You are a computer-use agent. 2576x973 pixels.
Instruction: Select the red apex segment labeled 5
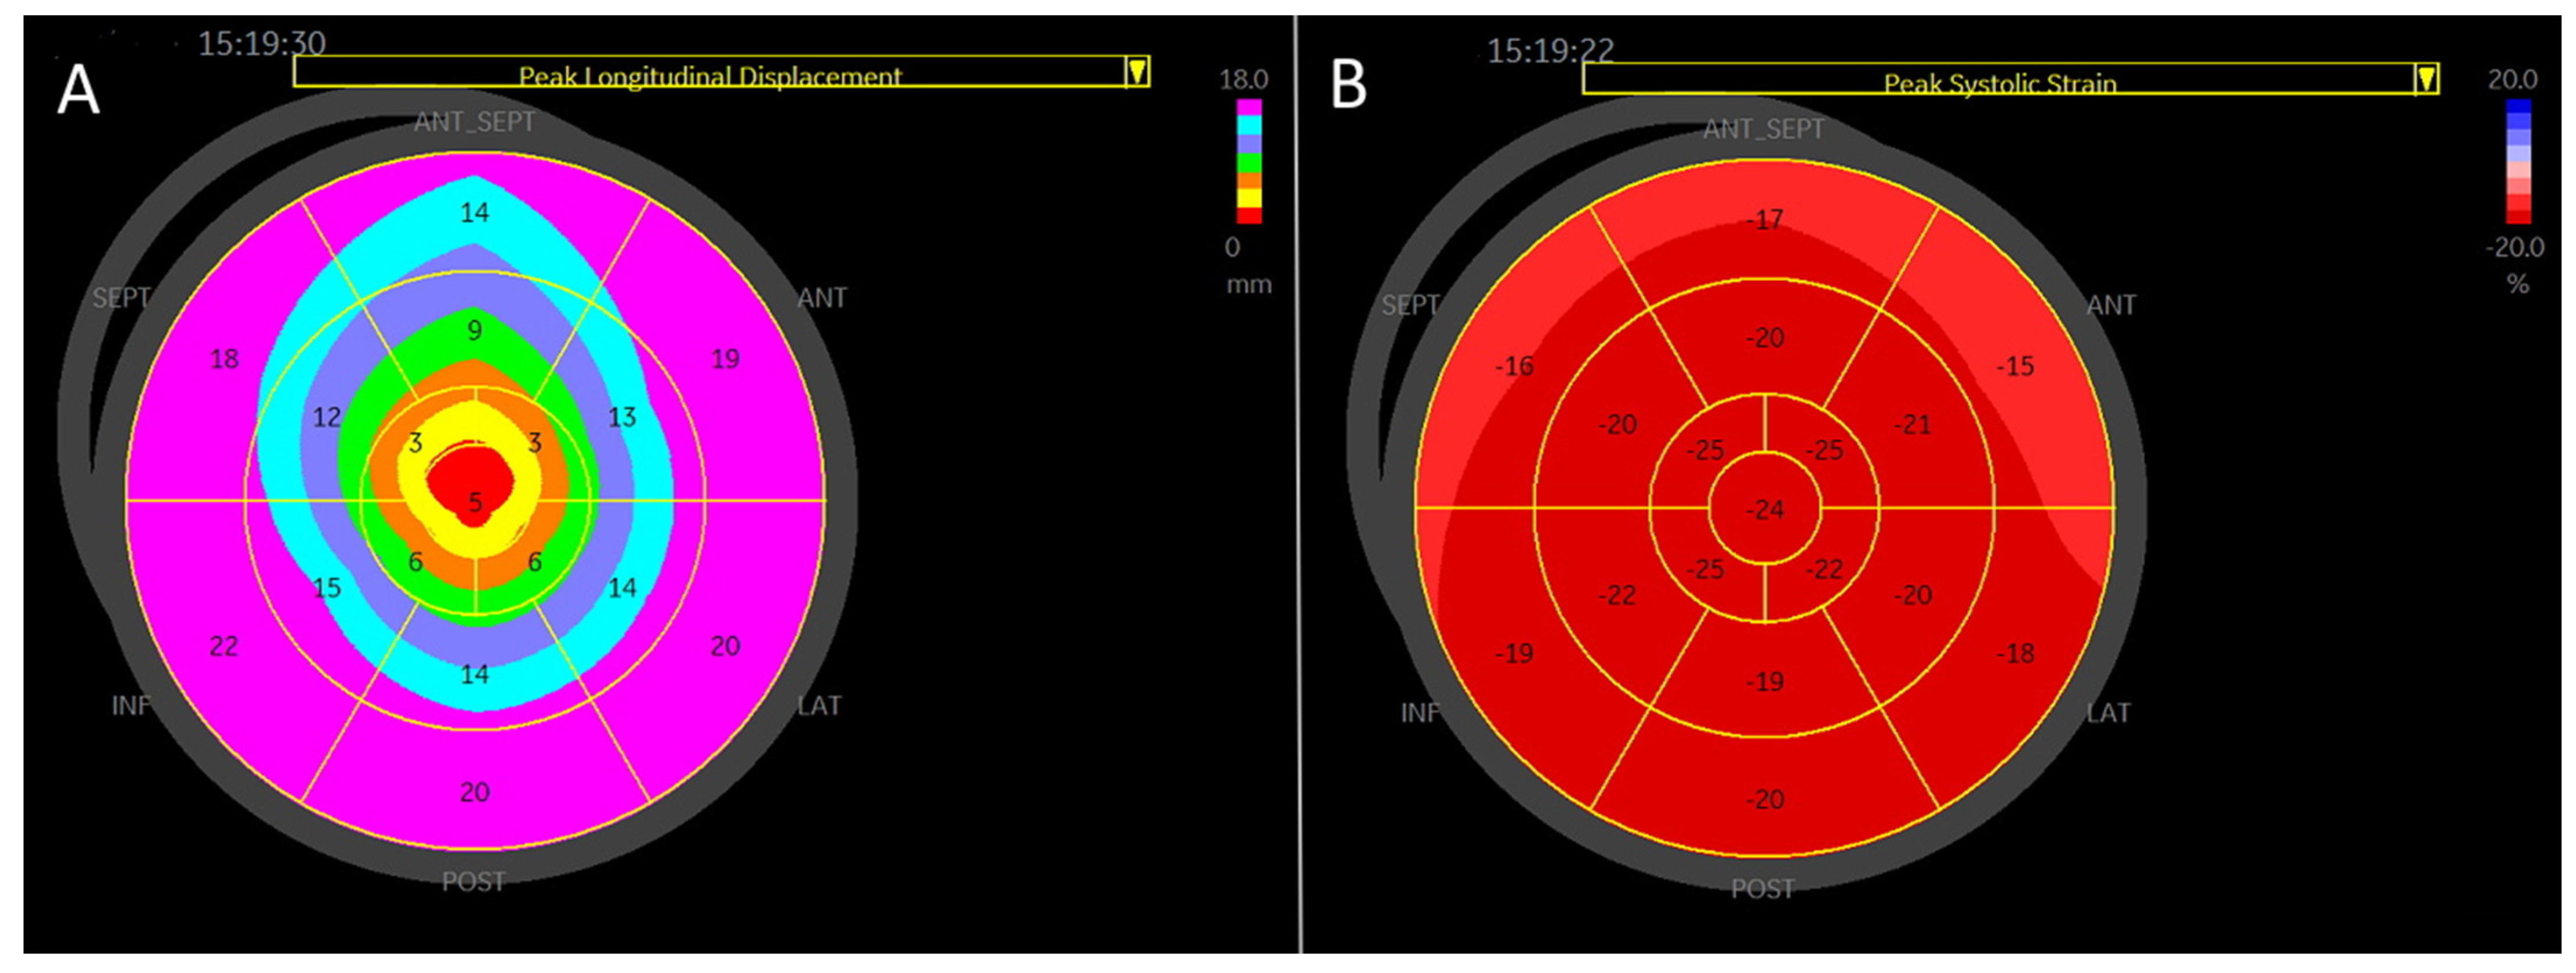pyautogui.click(x=475, y=501)
